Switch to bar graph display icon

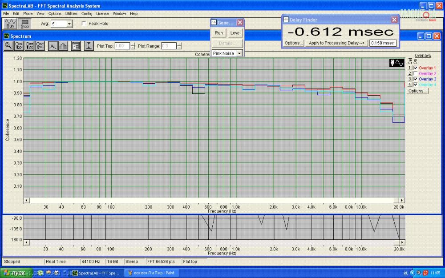(x=63, y=46)
